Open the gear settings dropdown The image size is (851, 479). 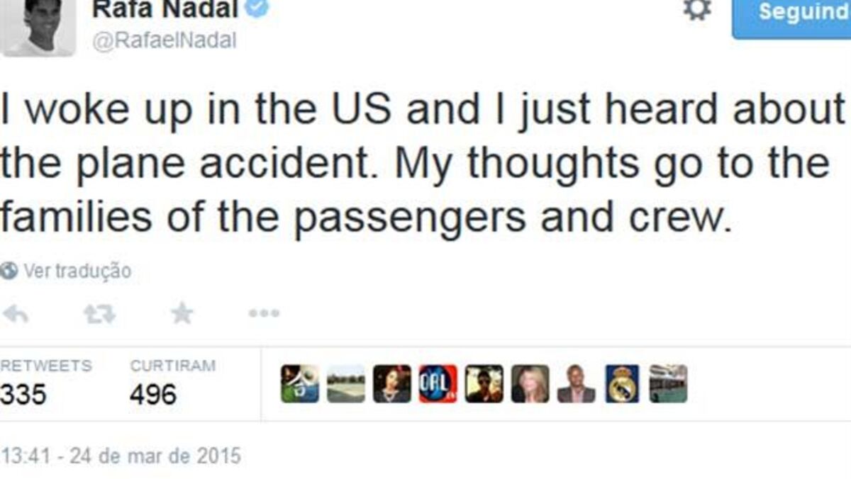(x=696, y=11)
